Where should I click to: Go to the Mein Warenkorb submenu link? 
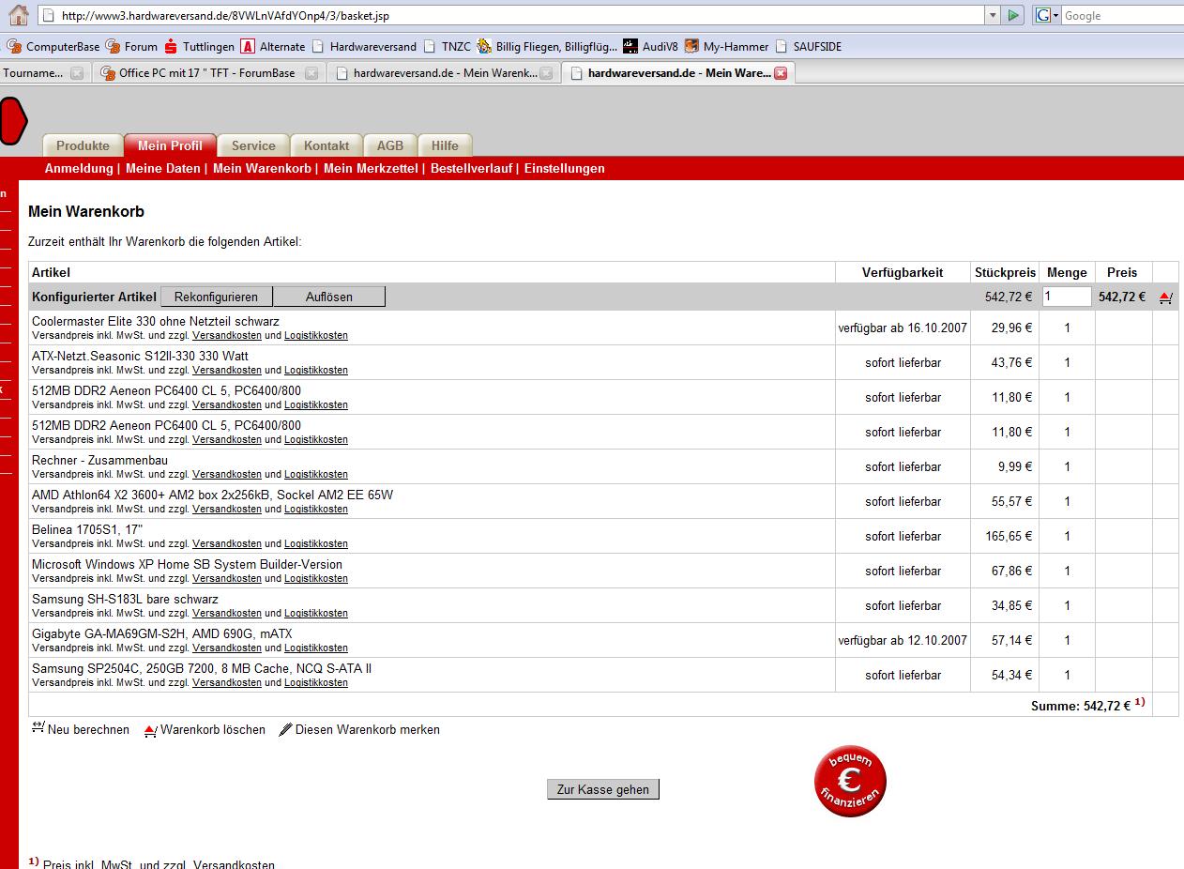coord(262,169)
